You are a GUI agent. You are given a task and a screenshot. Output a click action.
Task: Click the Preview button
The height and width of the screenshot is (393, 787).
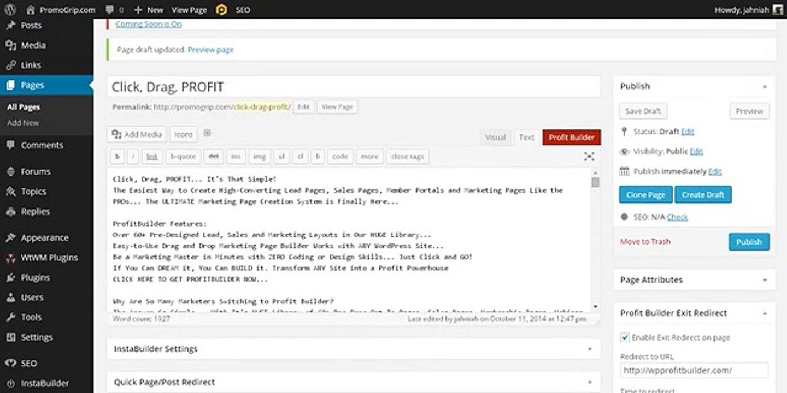(749, 111)
